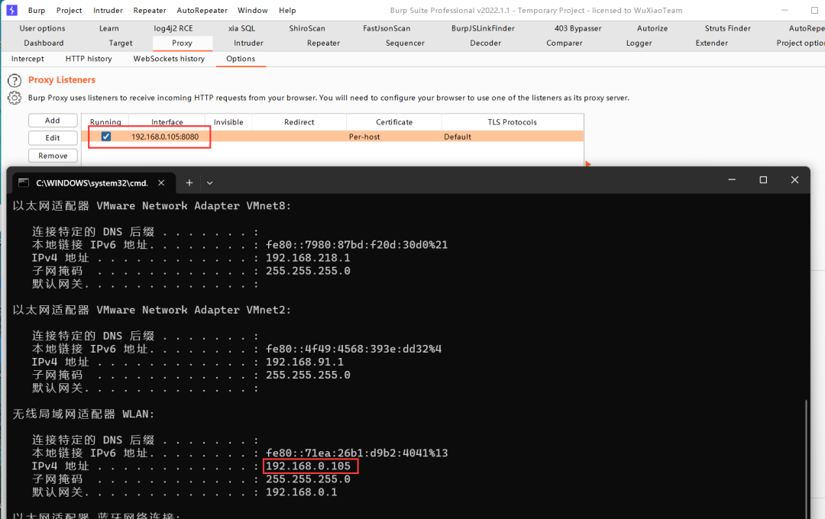
Task: Switch to the Comparer tab
Action: coord(564,43)
